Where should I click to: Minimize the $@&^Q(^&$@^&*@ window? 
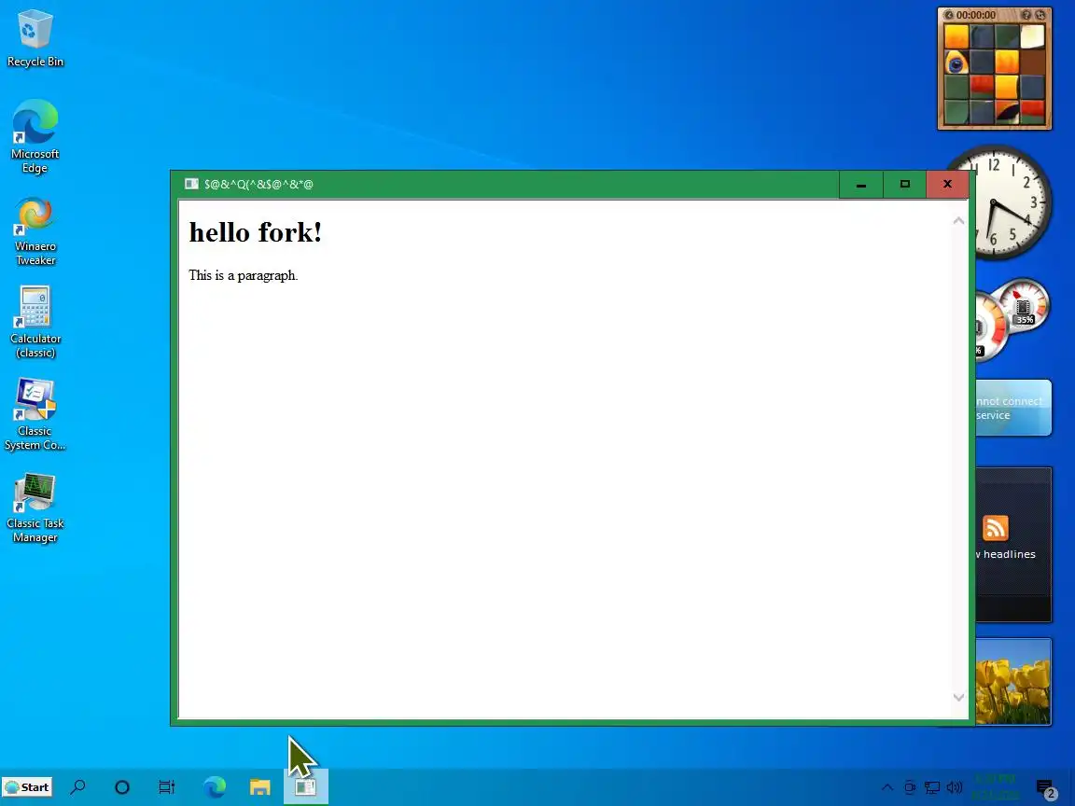(861, 185)
